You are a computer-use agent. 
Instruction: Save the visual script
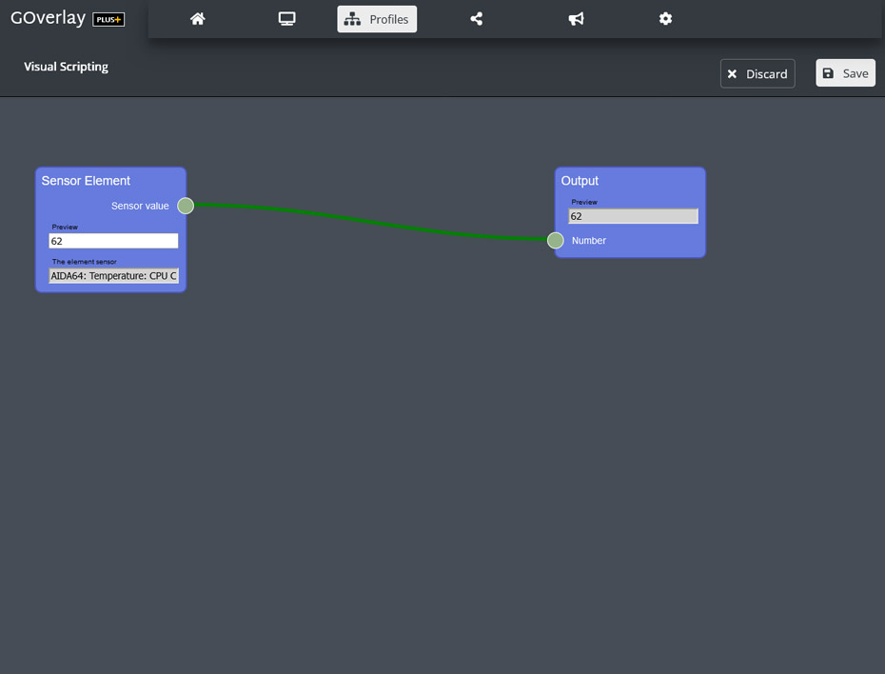click(845, 73)
